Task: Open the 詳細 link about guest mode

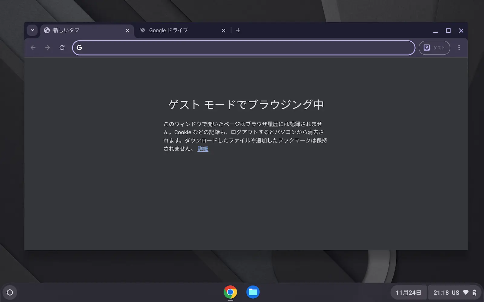Action: 203,149
